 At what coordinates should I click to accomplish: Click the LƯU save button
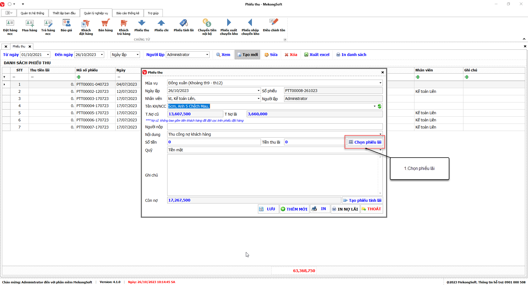coord(268,209)
